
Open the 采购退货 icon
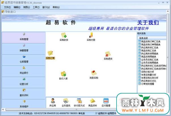click(x=108, y=56)
